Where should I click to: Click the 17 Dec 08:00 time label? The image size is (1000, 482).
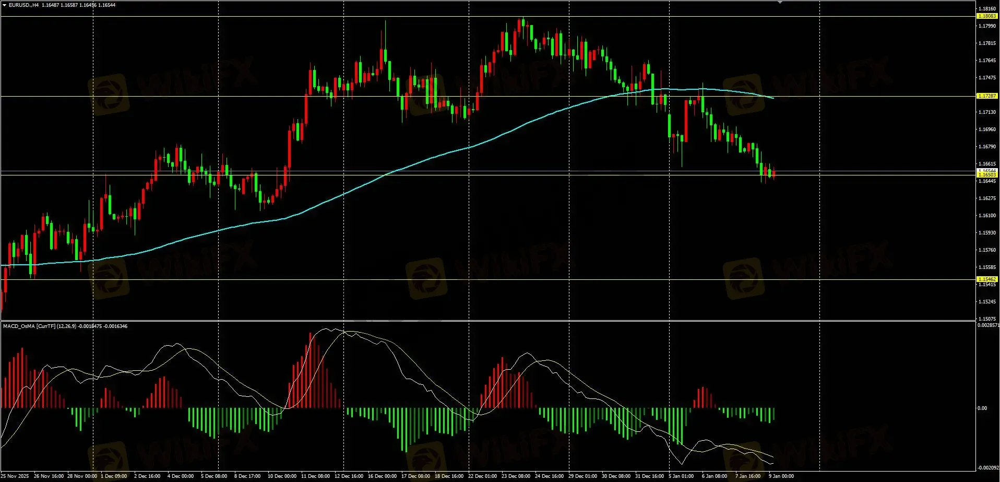coord(416,476)
